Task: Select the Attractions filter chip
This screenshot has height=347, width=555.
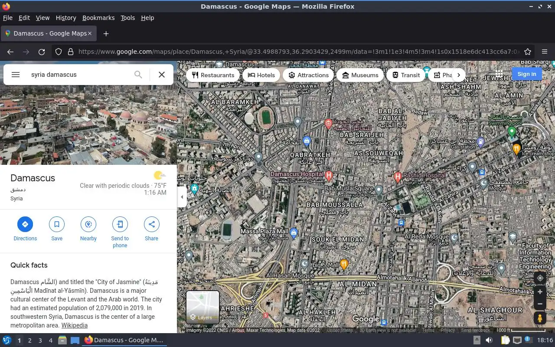Action: click(308, 75)
